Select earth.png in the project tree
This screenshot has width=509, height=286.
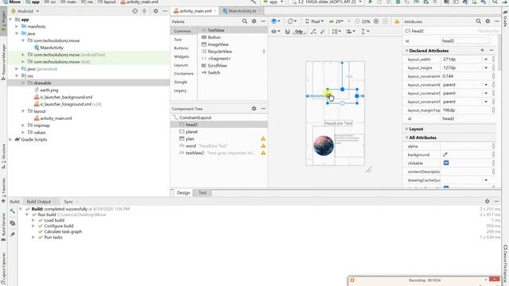[49, 90]
